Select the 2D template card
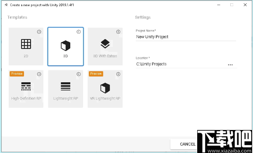253x153 pixels. [26, 46]
